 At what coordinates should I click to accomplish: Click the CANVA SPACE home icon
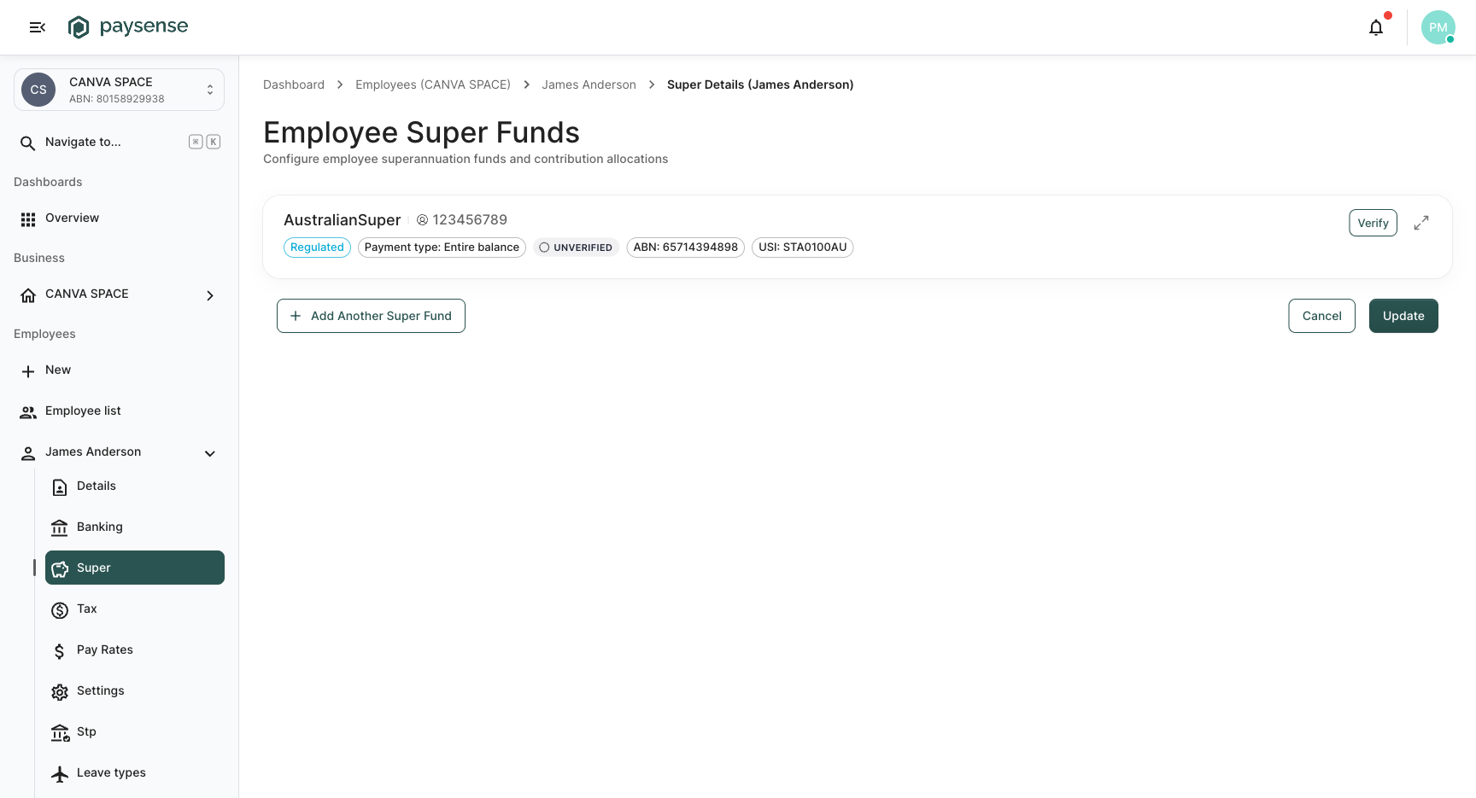point(28,295)
